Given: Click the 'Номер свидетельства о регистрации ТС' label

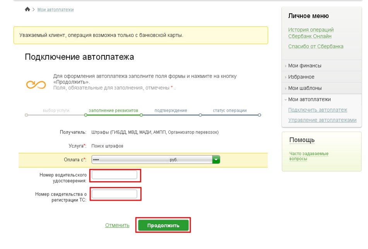Looking at the screenshot, I should [x=61, y=197].
